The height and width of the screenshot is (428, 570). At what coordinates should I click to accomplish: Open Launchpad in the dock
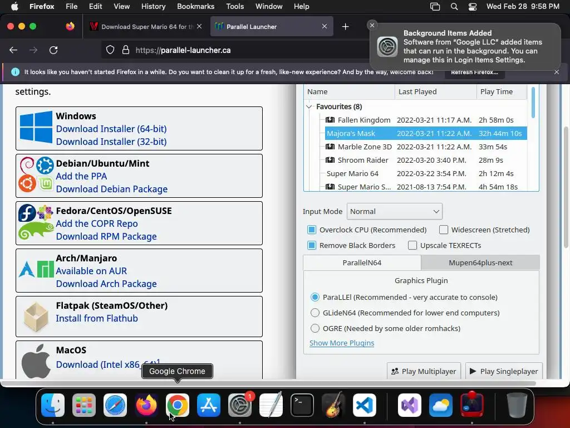84,405
